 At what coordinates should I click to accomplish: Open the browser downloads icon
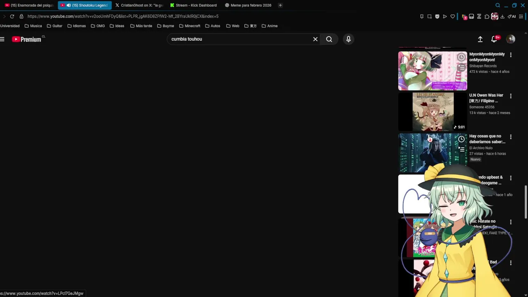click(502, 16)
